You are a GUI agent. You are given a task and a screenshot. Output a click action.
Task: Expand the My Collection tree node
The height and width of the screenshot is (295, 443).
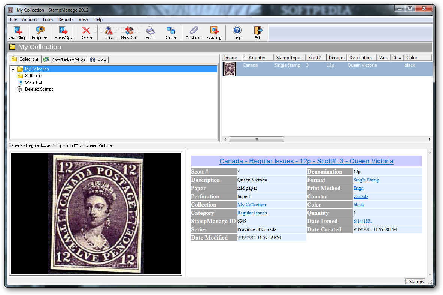coord(13,69)
